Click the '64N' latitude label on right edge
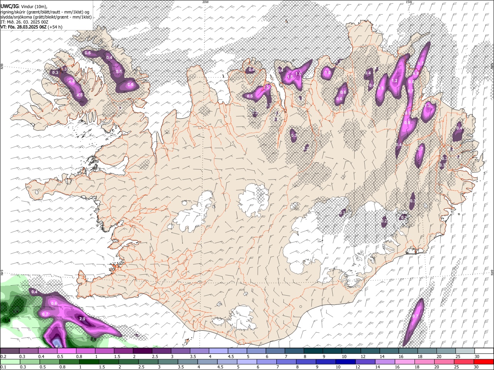 (x=492, y=272)
